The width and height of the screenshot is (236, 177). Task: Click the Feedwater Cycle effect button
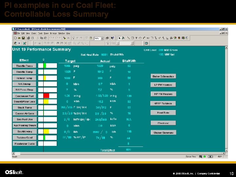pyautogui.click(x=25, y=144)
